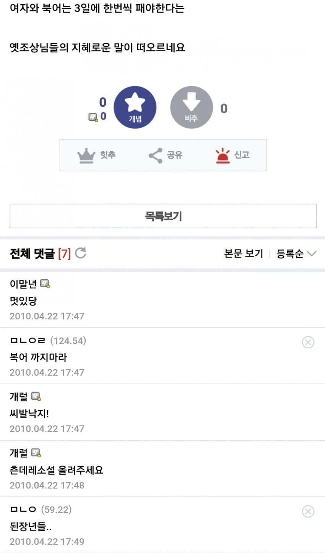This screenshot has height=553, width=325.
Task: Open gallog icon beside 개럴 in 촌데레소설 comment
Action: 36,453
